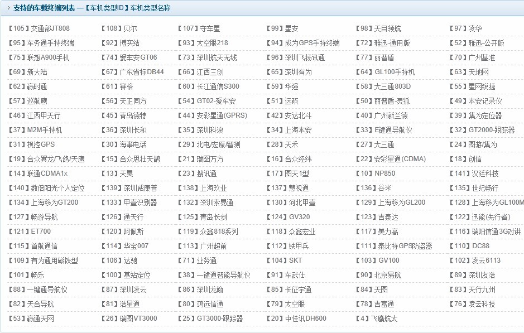Click the arrow icon beside 支持的车载终端列表
524x333 pixels.
(x=8, y=8)
